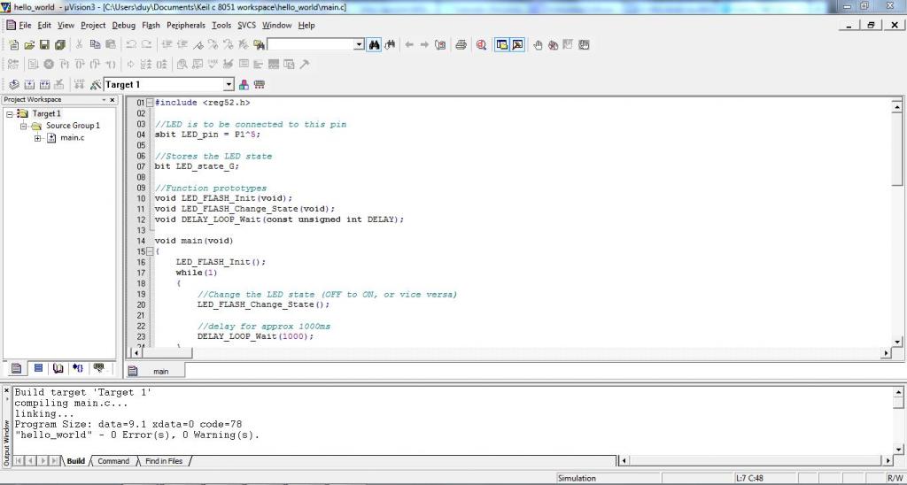Click the Save All toolbar icon
Screen dimensions: 907x485
pyautogui.click(x=59, y=45)
